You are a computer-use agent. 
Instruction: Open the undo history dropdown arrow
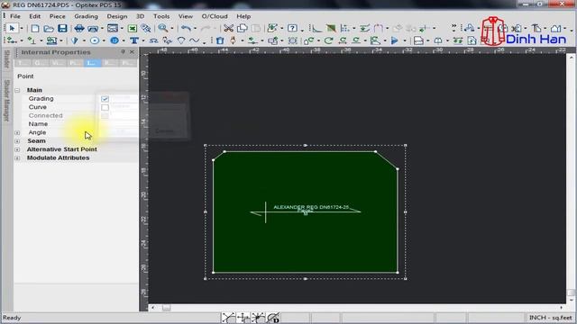195,28
